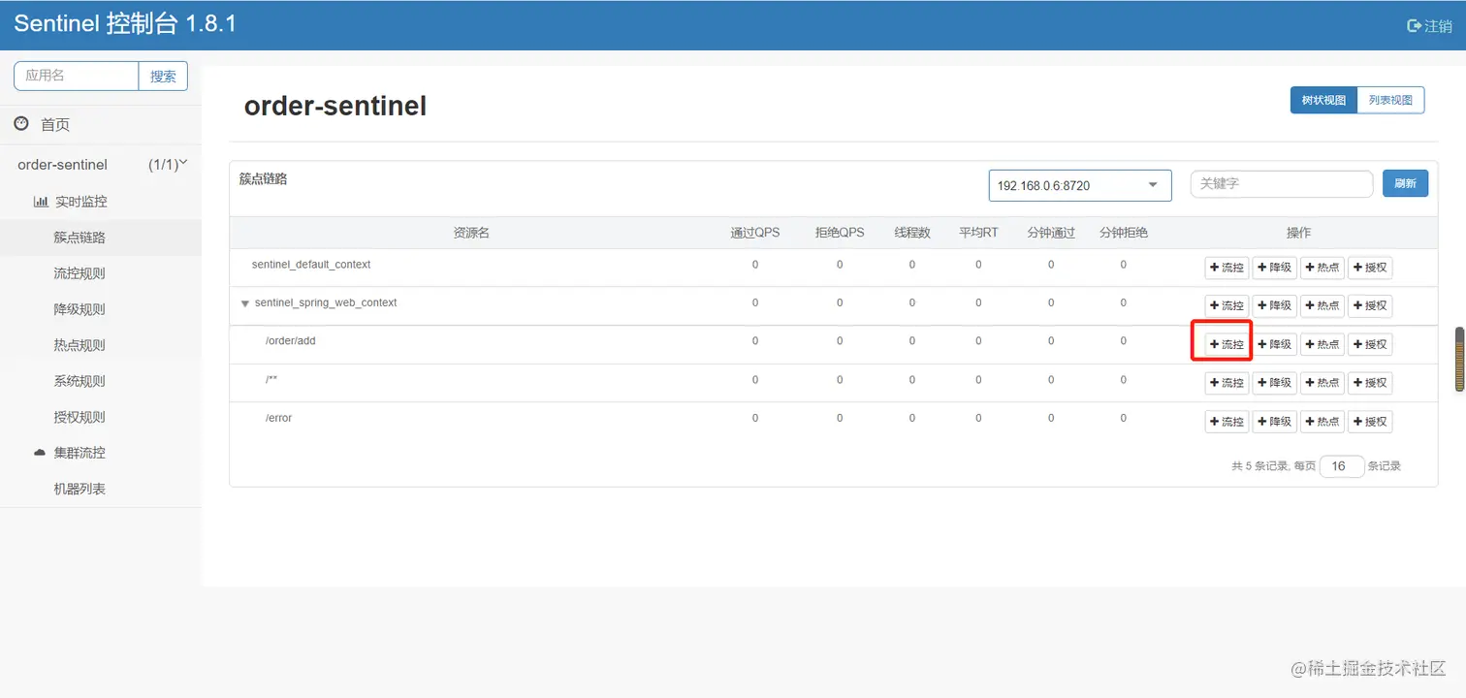Click the 实时监控 bar chart icon
The width and height of the screenshot is (1466, 698).
(41, 202)
